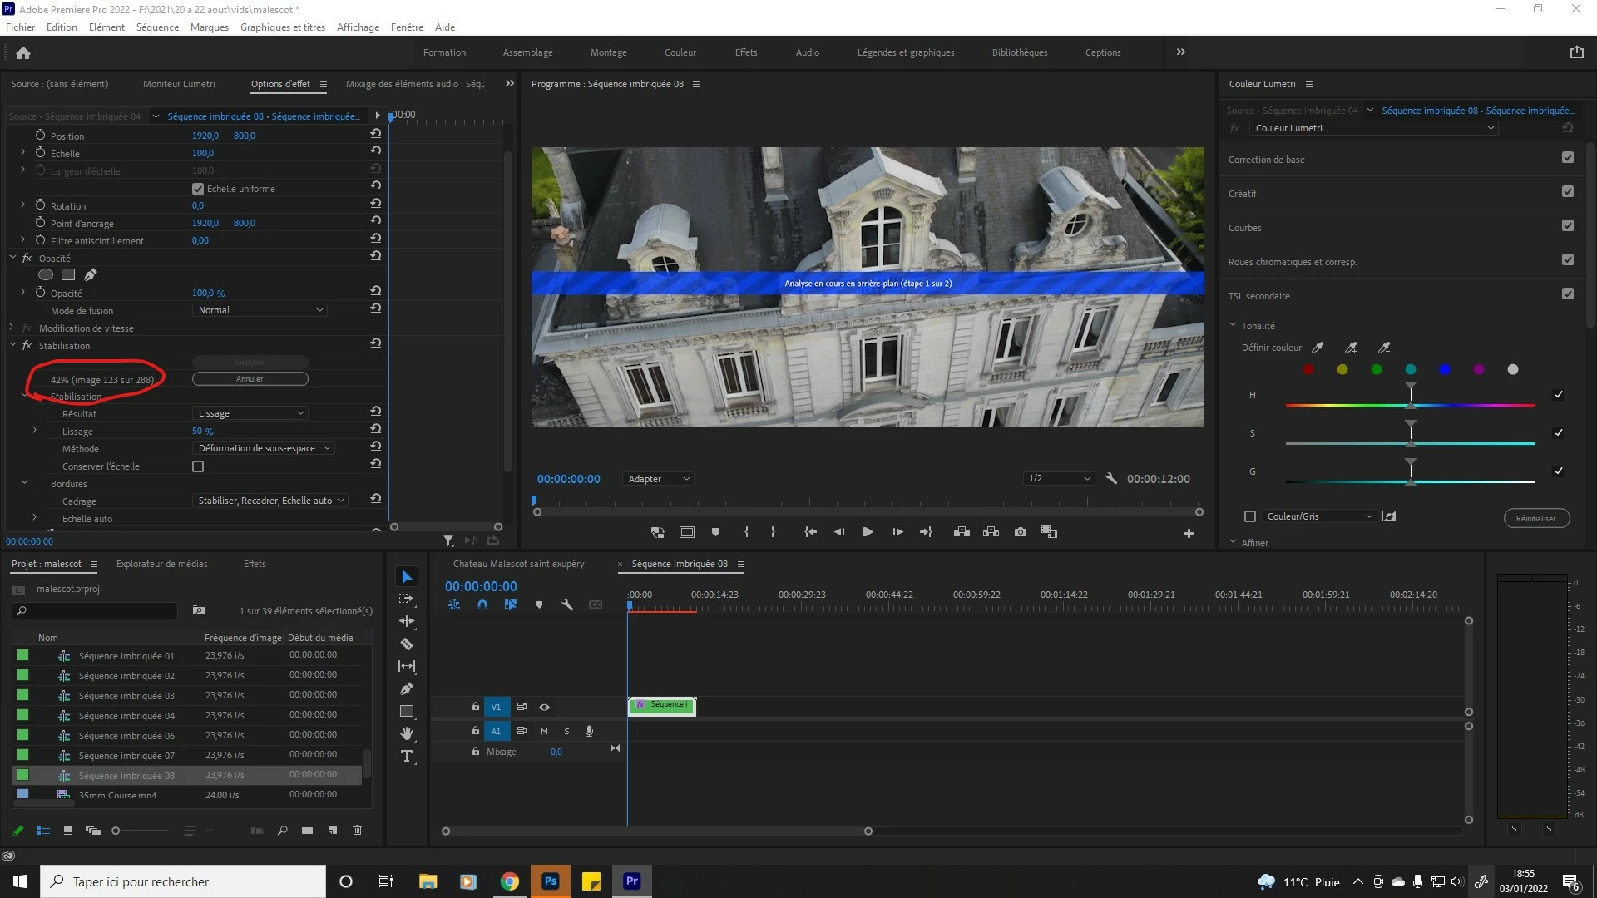Click the Export Frame camera icon
1597x898 pixels.
1021,532
